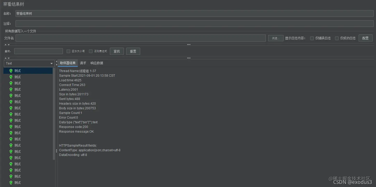This screenshot has height=187, width=376.
Task: Click the 浏览... browse button
Action: (x=276, y=38)
